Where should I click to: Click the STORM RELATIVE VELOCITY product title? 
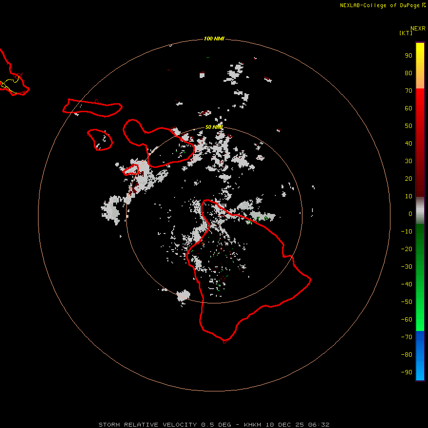pyautogui.click(x=147, y=425)
